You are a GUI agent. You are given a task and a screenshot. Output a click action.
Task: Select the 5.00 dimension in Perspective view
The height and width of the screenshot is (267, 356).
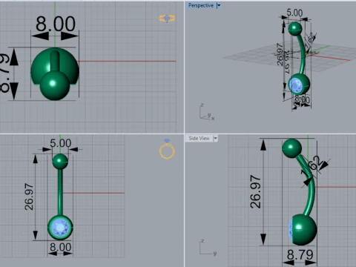(x=294, y=13)
